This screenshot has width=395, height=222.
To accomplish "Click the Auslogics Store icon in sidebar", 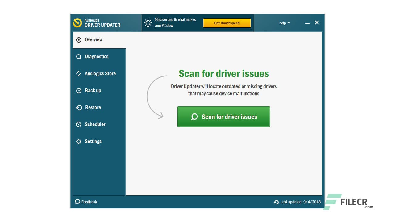I will 78,74.
